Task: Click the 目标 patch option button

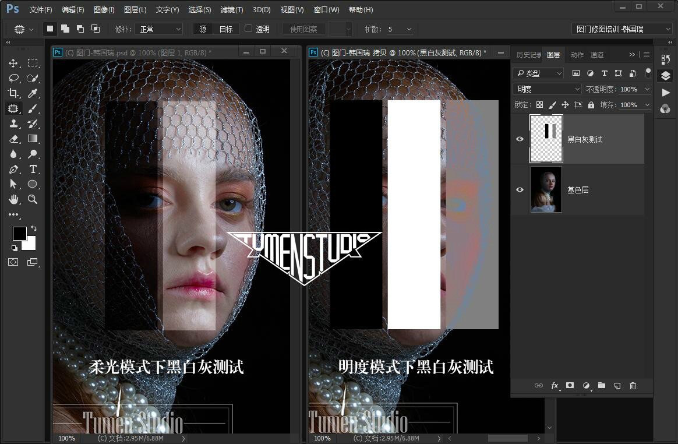Action: click(226, 29)
